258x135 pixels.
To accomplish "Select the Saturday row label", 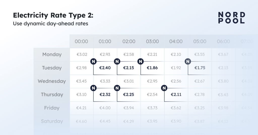I will point(52,121).
